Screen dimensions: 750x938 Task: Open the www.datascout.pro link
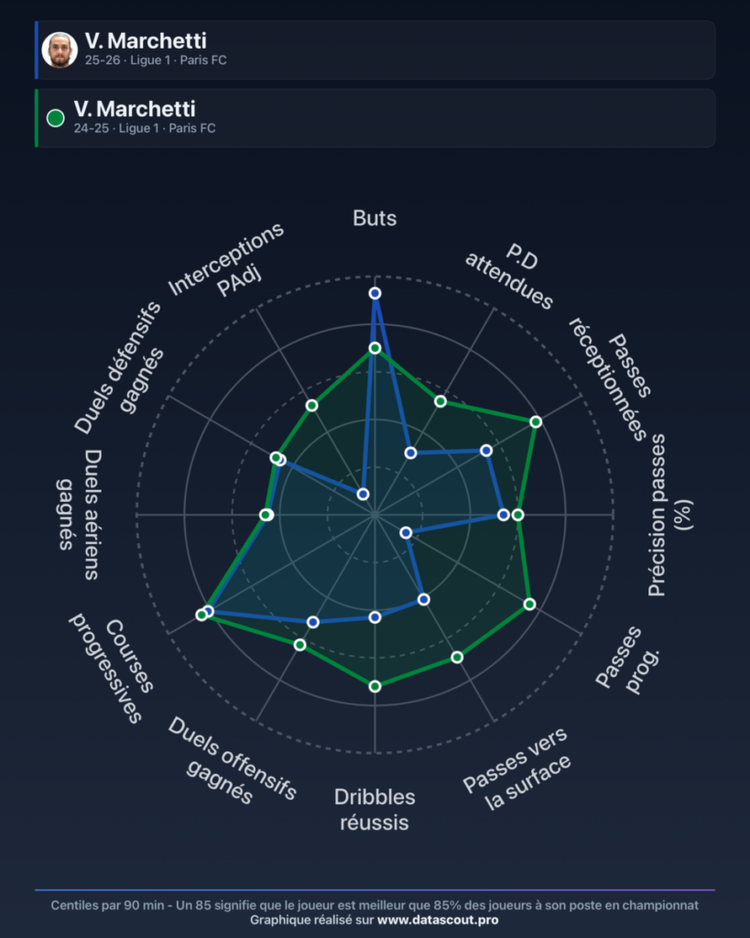coord(437,920)
